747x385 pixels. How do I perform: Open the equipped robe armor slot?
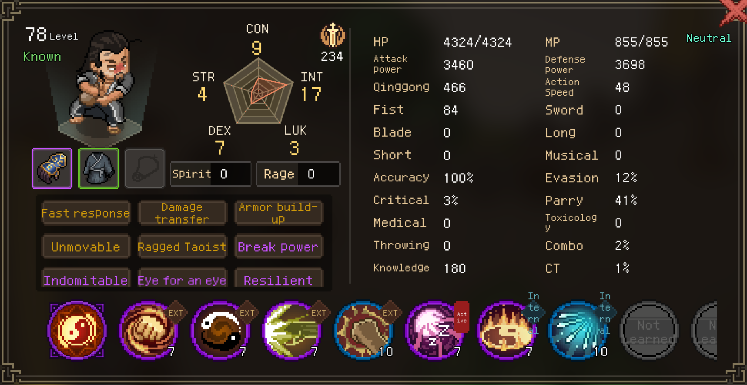click(x=99, y=168)
